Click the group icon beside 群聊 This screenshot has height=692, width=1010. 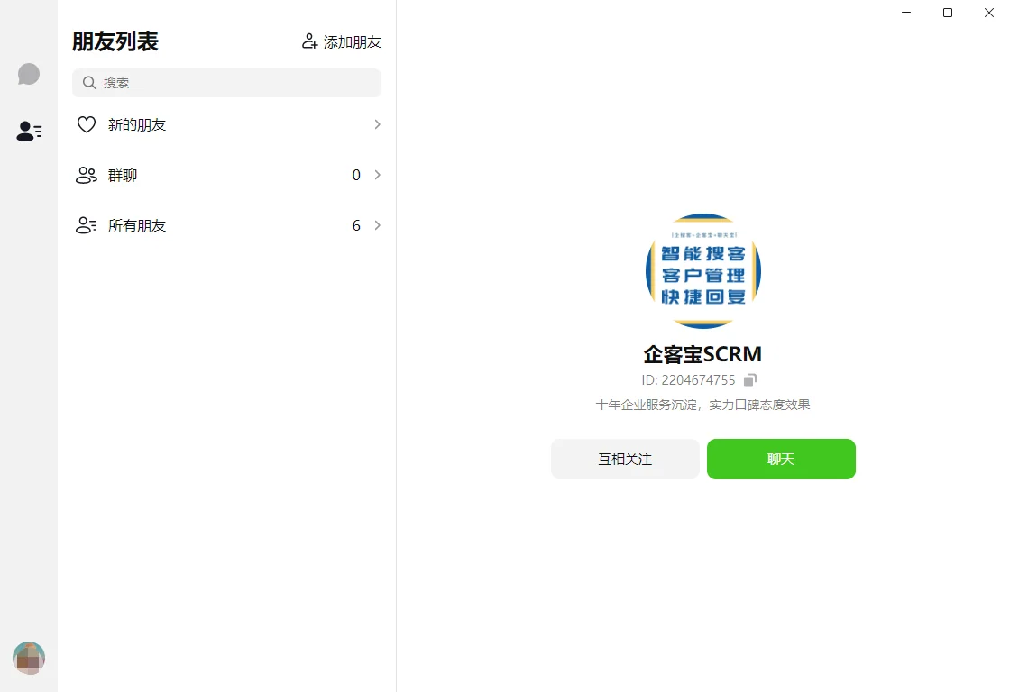click(87, 175)
